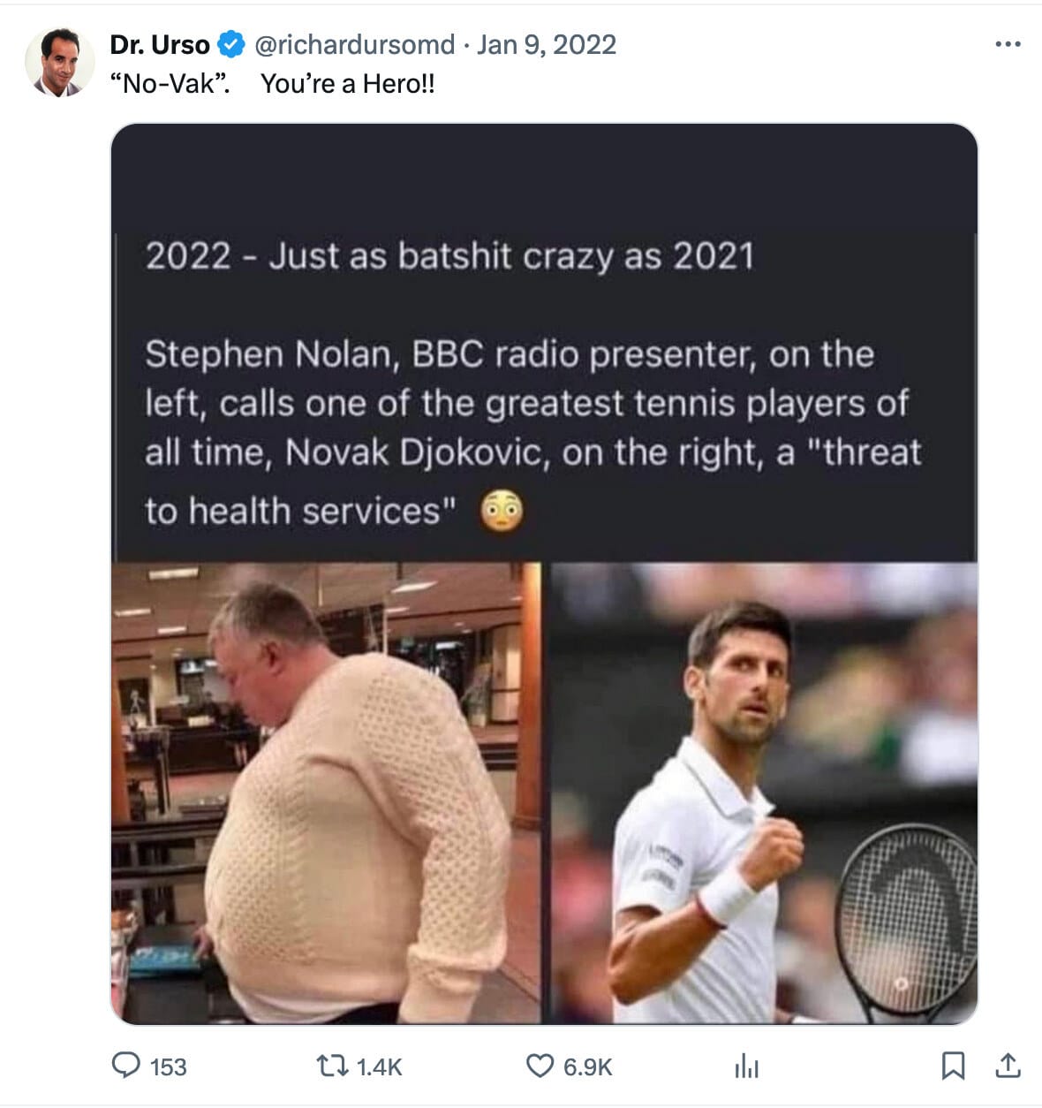Click the tweet text "No-Vak". You're a Hero!!

click(273, 84)
